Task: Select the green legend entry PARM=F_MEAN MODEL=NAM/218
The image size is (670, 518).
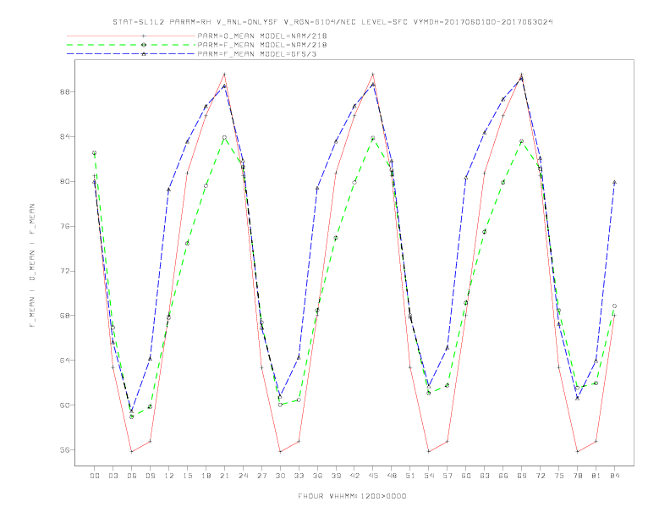Action: [262, 45]
